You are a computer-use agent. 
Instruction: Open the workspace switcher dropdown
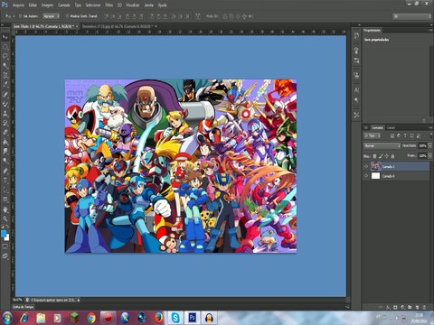(412, 16)
